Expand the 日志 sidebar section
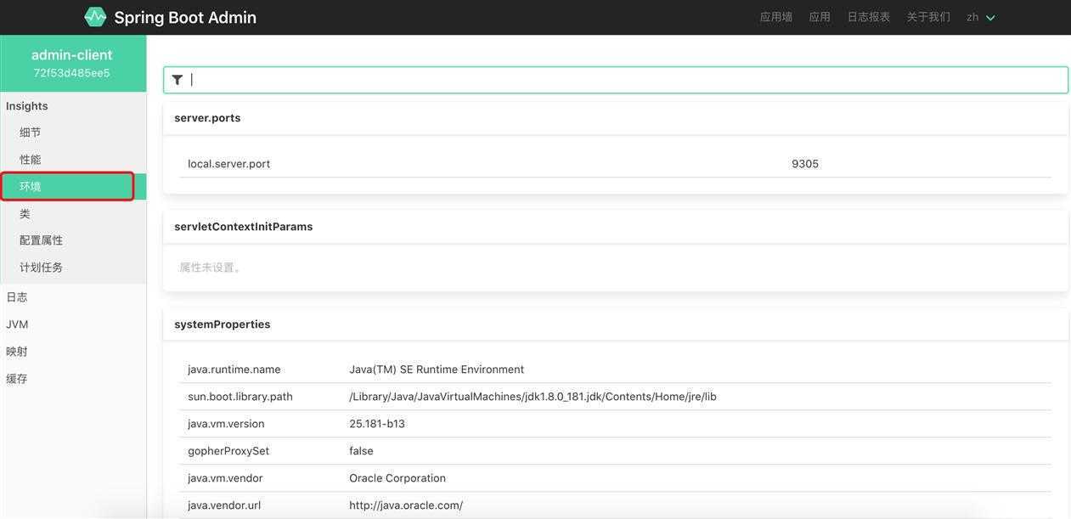The height and width of the screenshot is (519, 1071). click(x=17, y=297)
